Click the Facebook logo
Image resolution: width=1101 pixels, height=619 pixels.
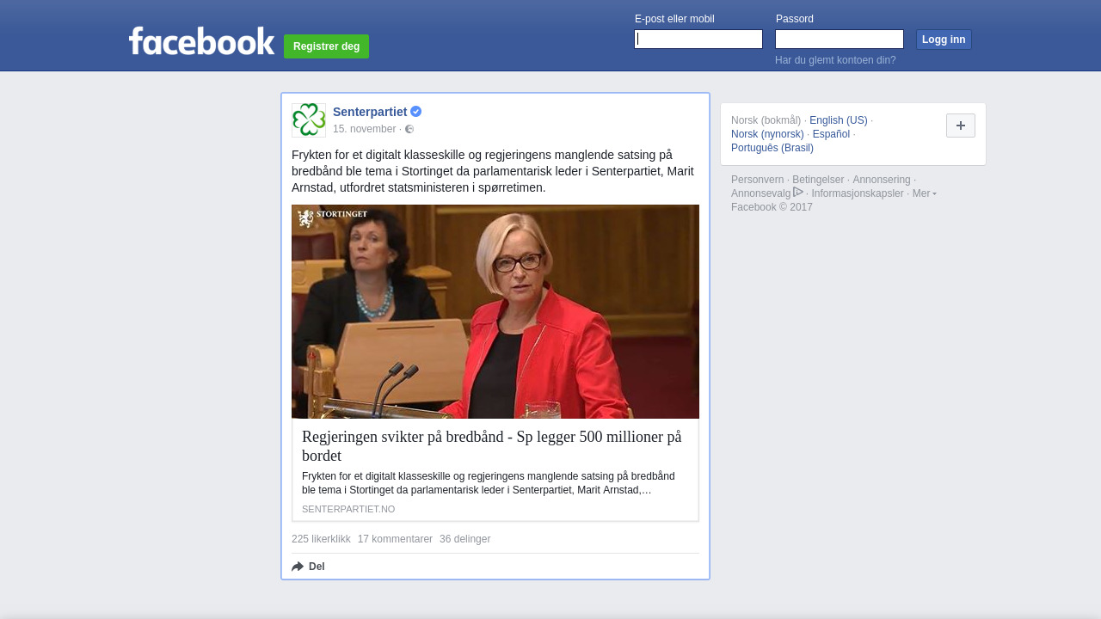pos(201,41)
